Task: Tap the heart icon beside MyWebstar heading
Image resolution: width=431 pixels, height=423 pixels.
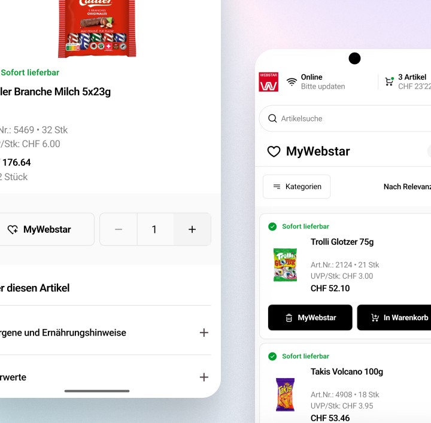Action: click(x=274, y=151)
